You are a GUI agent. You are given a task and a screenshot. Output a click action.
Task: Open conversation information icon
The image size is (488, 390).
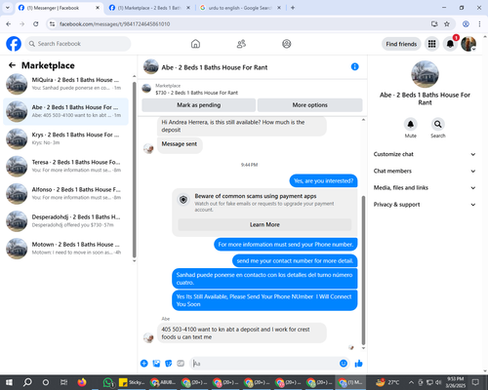tap(355, 67)
